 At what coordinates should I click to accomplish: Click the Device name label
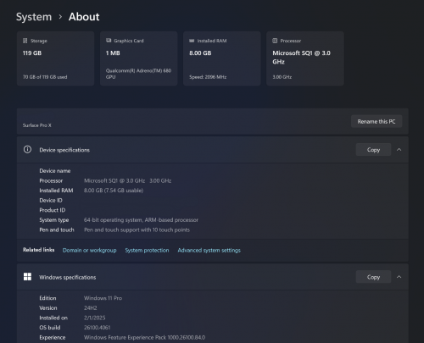click(x=55, y=171)
